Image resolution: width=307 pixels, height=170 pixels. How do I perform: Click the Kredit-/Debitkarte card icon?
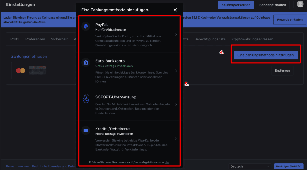click(x=86, y=130)
